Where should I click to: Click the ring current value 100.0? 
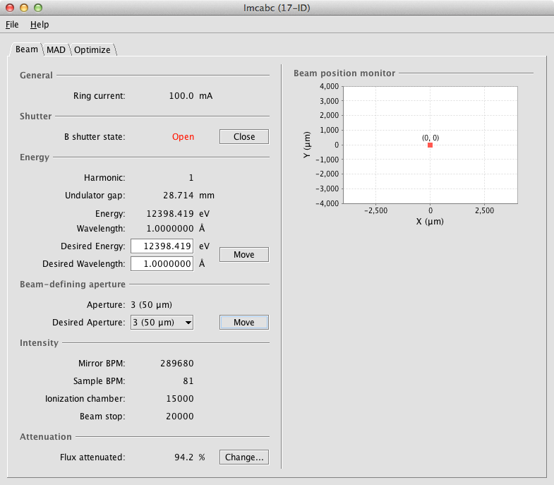(181, 96)
